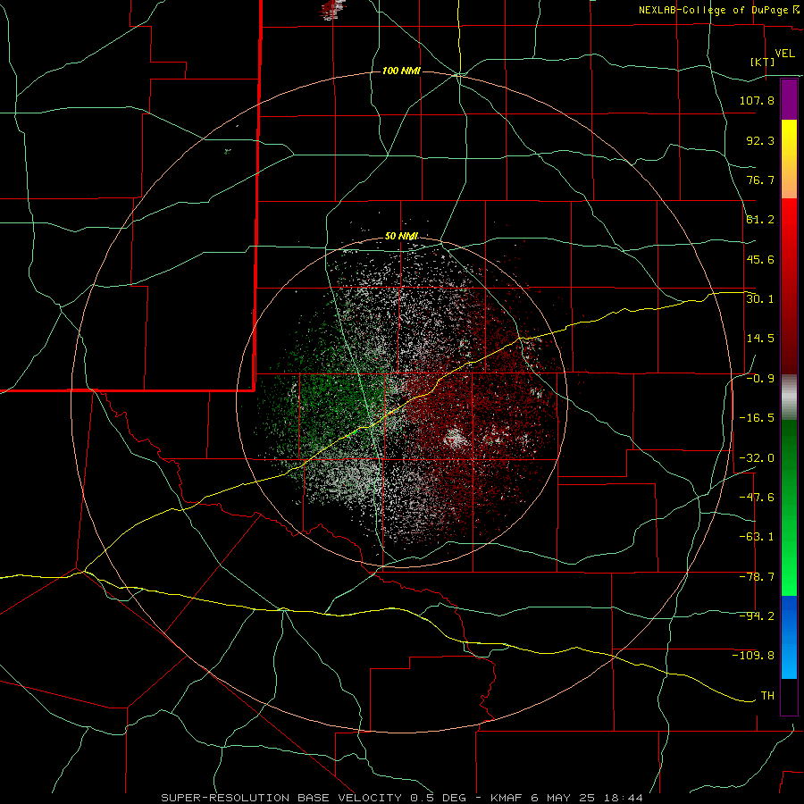Click the 61.2 value on velocity scale
The image size is (804, 804).
click(760, 220)
